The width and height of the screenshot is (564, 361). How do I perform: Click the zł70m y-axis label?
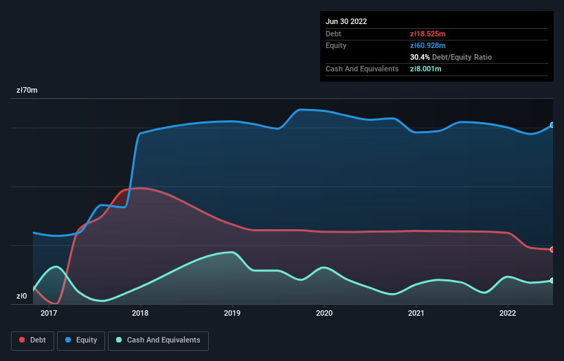pos(27,90)
